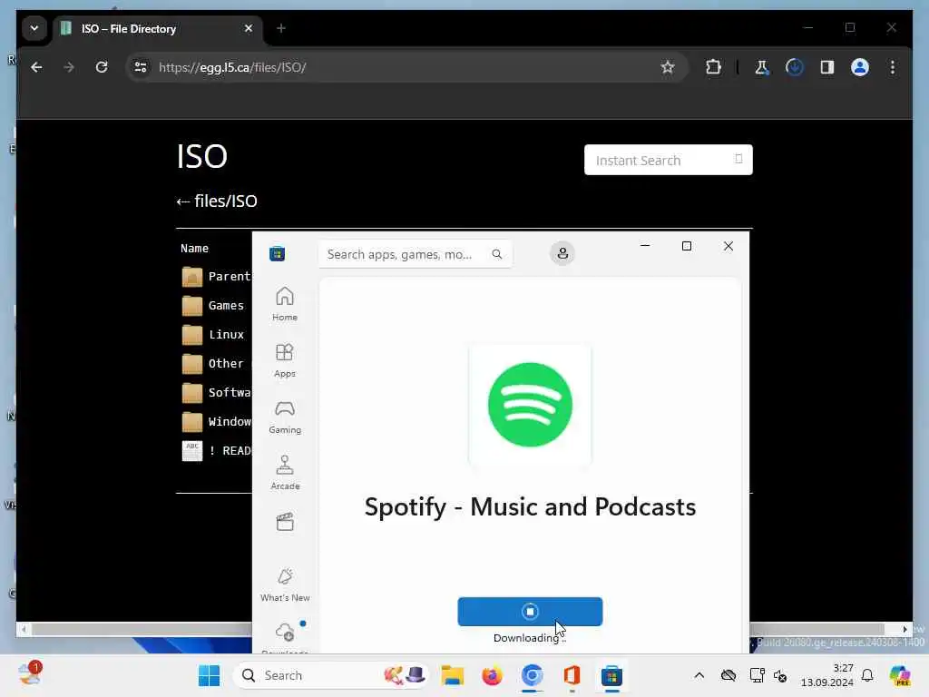Bookmark this page with the star icon

pyautogui.click(x=668, y=67)
